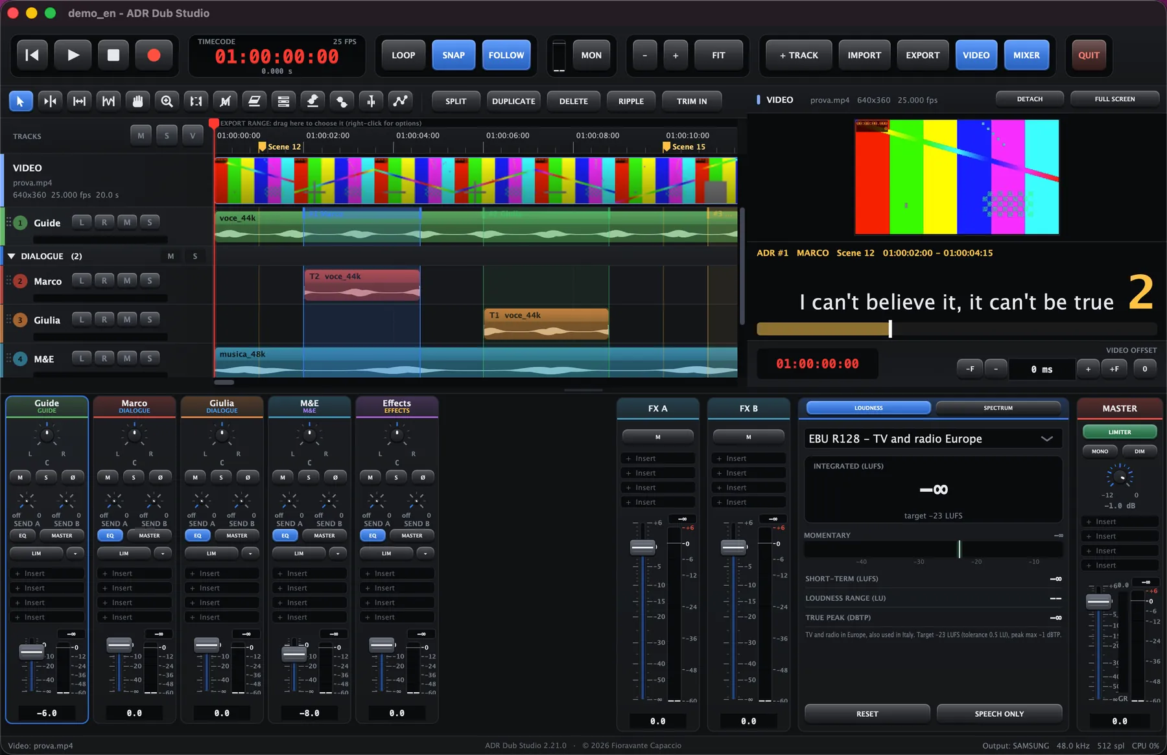The height and width of the screenshot is (755, 1167).
Task: Select the hand pan tool
Action: [x=137, y=101]
